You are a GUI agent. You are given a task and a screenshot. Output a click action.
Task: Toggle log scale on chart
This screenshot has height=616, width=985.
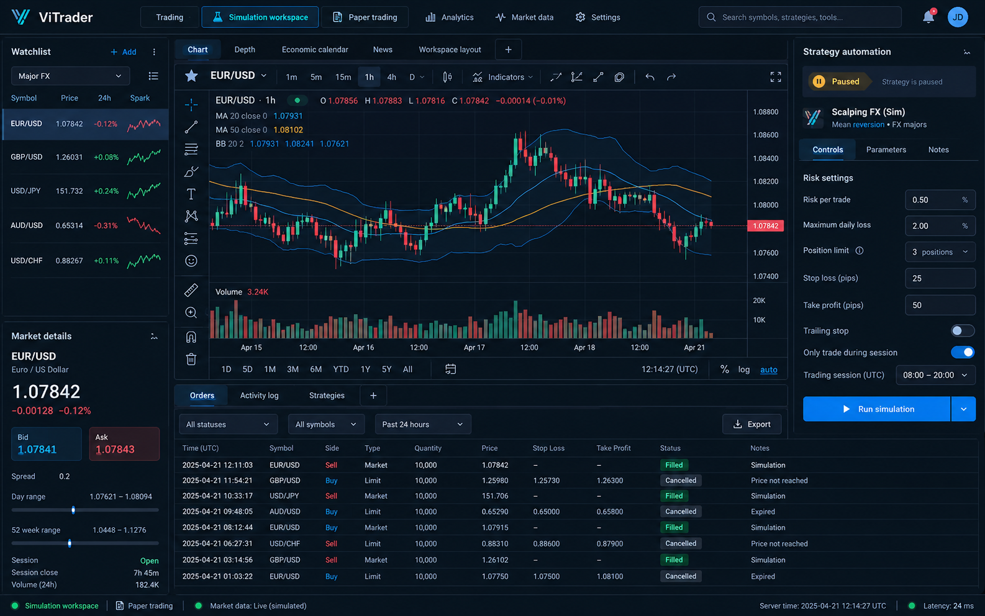tap(744, 369)
